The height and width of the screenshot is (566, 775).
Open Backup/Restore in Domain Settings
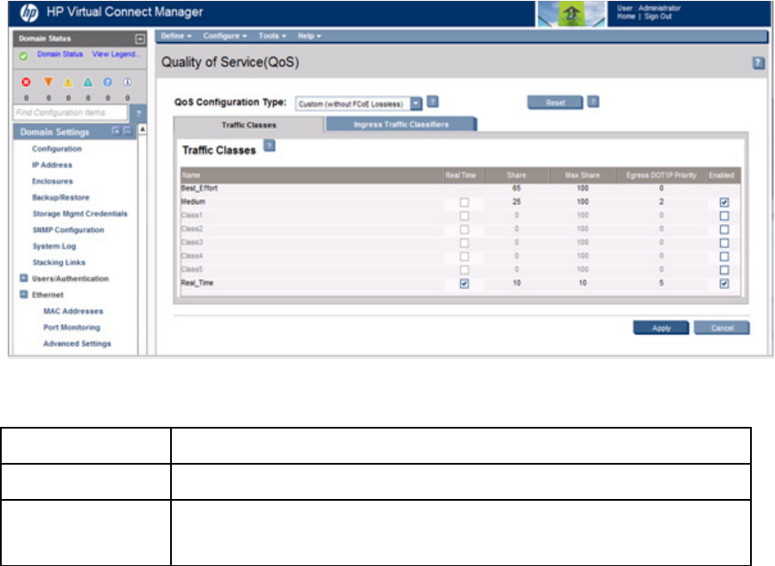(x=61, y=198)
